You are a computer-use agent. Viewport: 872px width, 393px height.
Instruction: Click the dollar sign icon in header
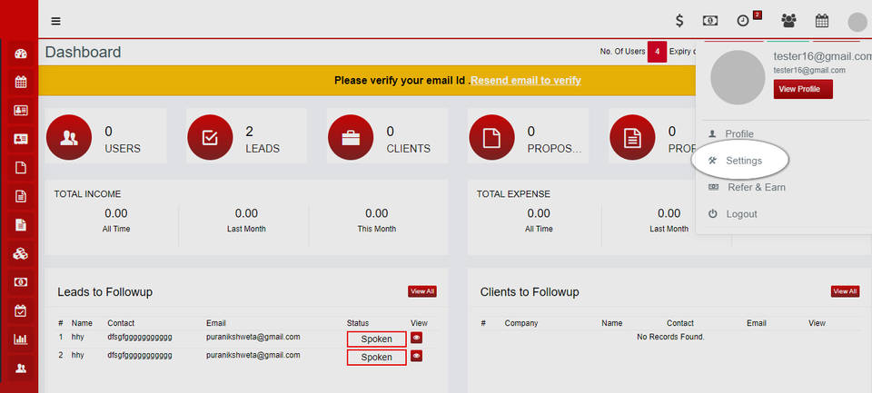pyautogui.click(x=679, y=21)
